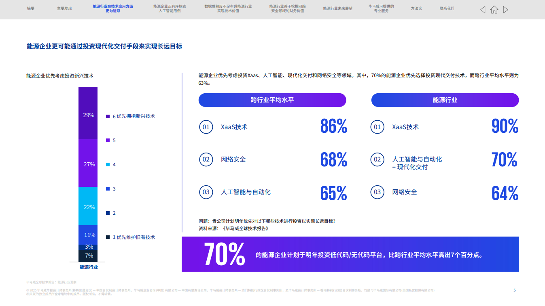
Task: Click the 03 badge beside 网络安全 under 能源行业
Action: tap(377, 192)
